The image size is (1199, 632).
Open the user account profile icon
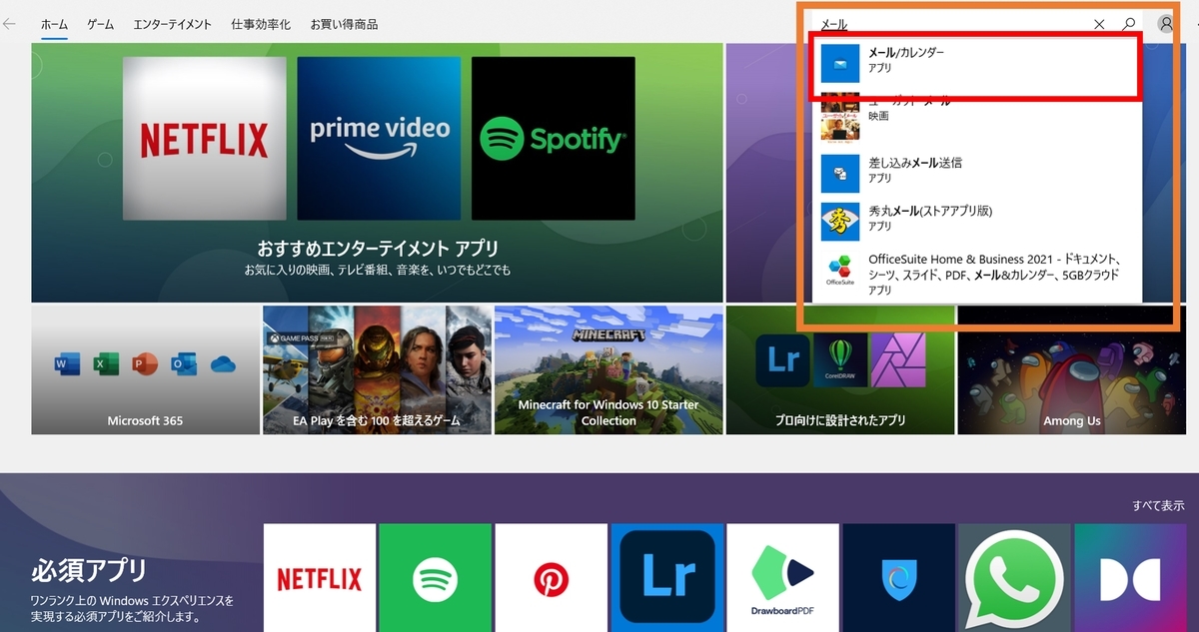click(1166, 24)
